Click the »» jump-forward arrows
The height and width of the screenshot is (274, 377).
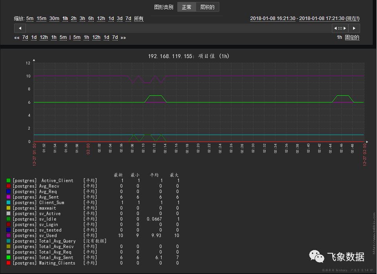[x=123, y=38]
